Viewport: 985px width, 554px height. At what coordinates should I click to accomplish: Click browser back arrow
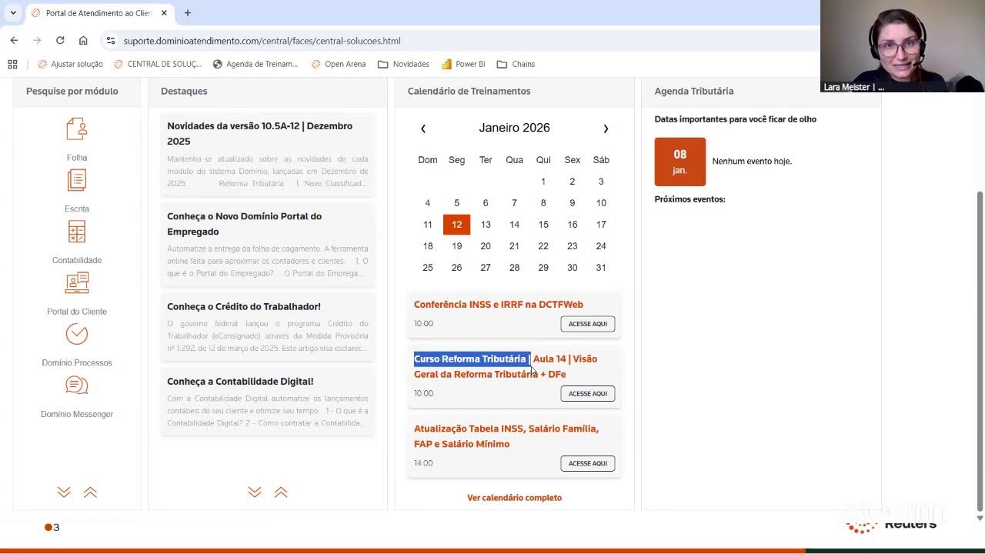[x=14, y=40]
